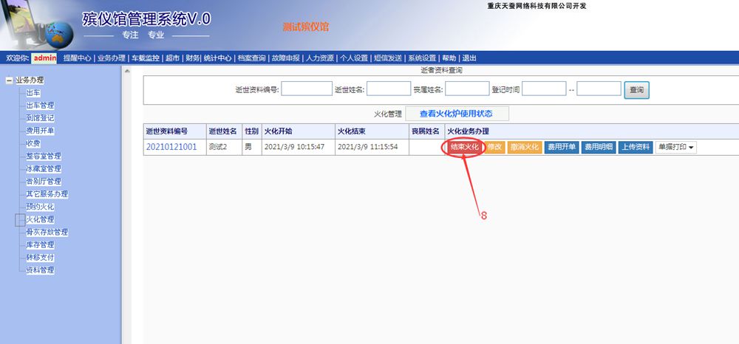This screenshot has width=739, height=344.
Task: Click 退出 to log out
Action: click(469, 58)
